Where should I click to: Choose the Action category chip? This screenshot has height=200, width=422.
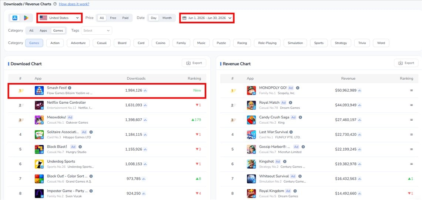tap(55, 43)
